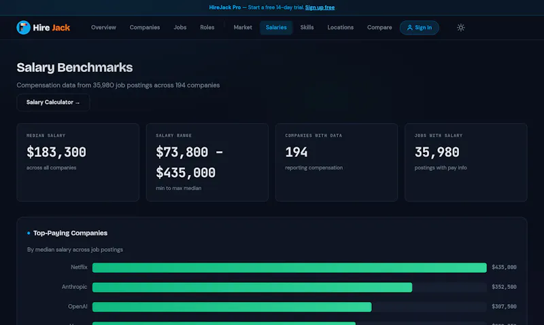Click the Hire Jack brand name
This screenshot has height=325, width=544.
pos(52,28)
